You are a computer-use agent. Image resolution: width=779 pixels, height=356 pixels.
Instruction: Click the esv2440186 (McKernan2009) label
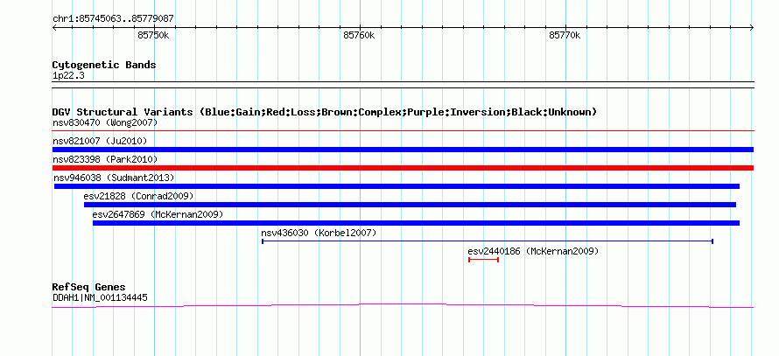(x=534, y=251)
